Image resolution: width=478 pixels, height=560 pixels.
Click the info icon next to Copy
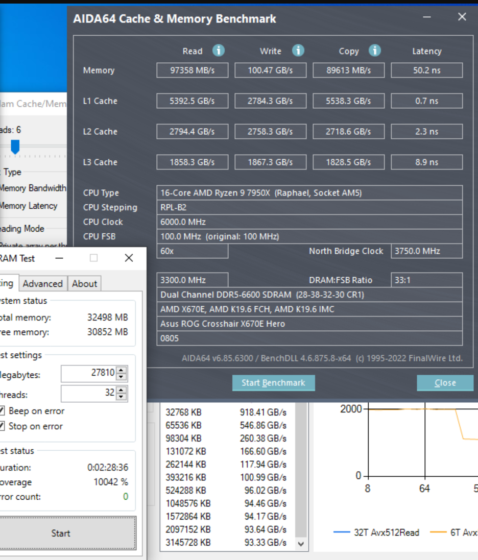click(x=375, y=51)
